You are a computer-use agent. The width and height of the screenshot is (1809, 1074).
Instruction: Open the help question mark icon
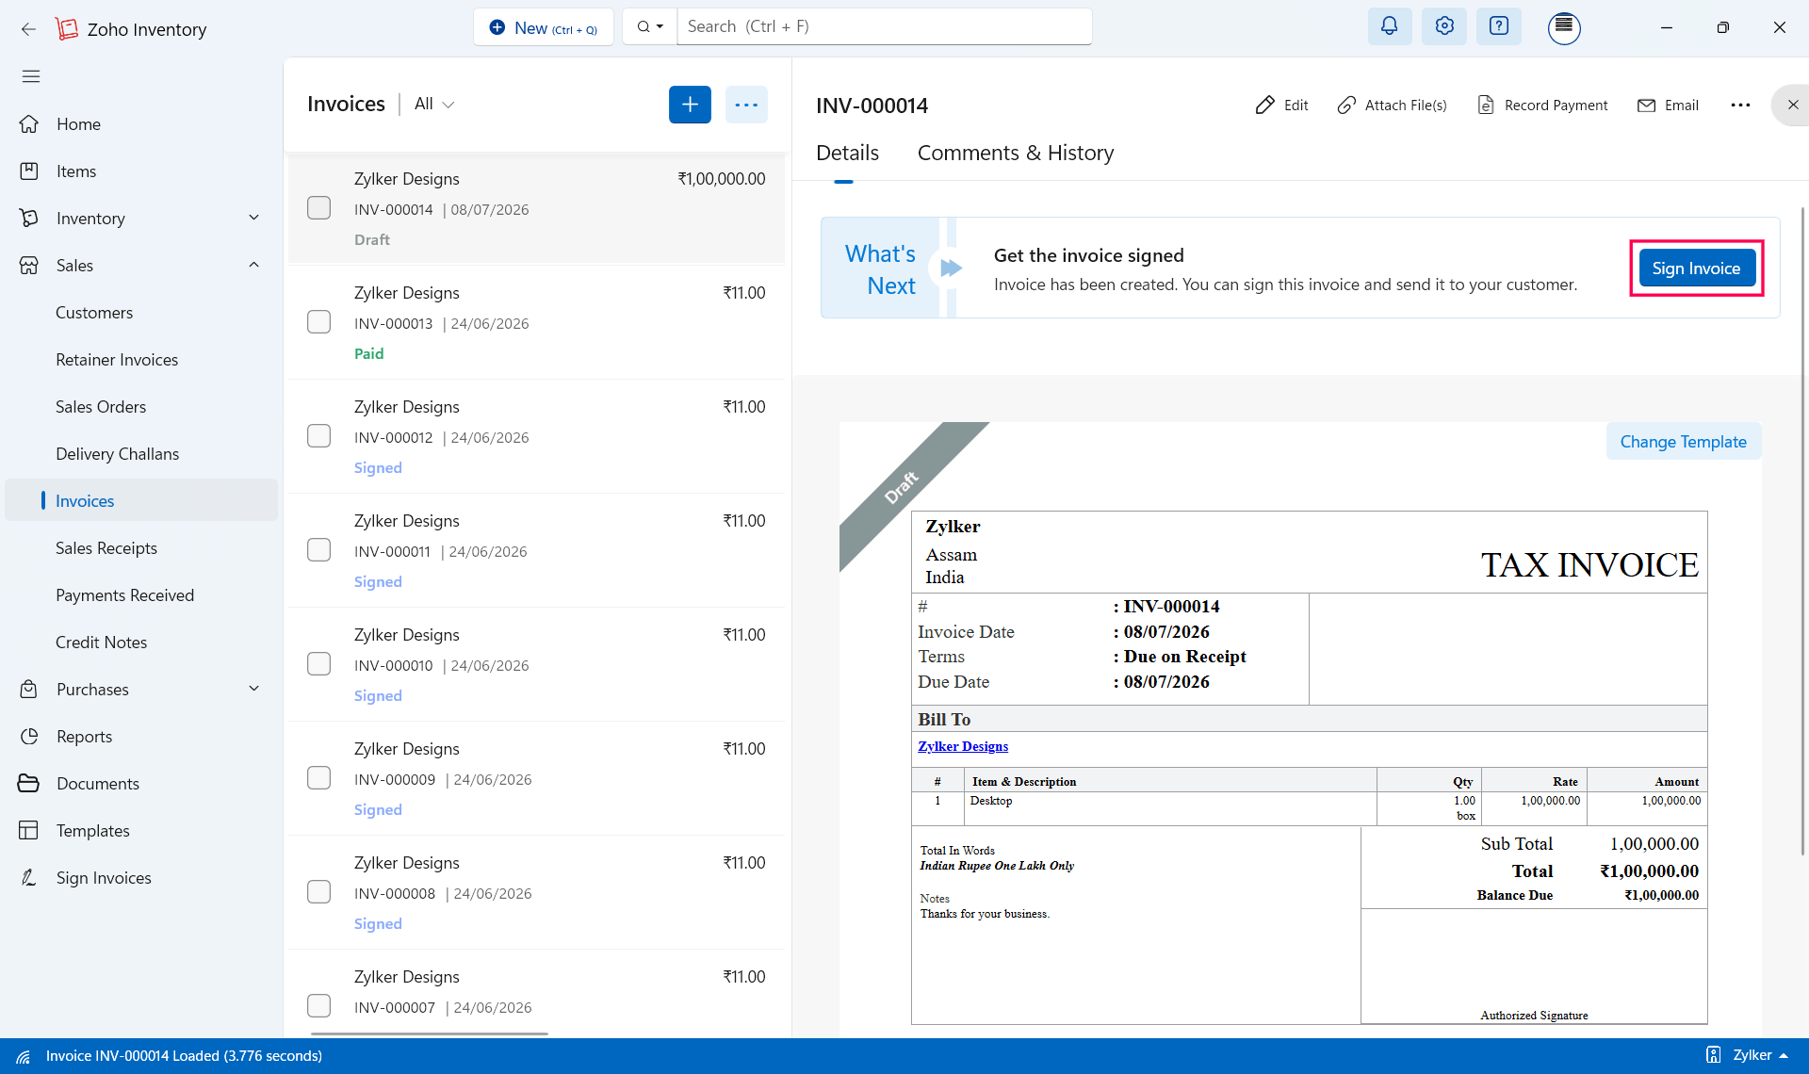coord(1499,26)
